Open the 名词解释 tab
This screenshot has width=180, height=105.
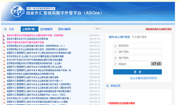click(x=65, y=29)
